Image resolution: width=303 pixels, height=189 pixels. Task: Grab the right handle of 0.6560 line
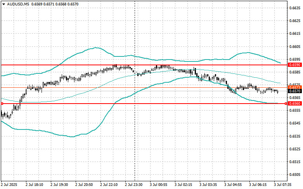coord(286,104)
